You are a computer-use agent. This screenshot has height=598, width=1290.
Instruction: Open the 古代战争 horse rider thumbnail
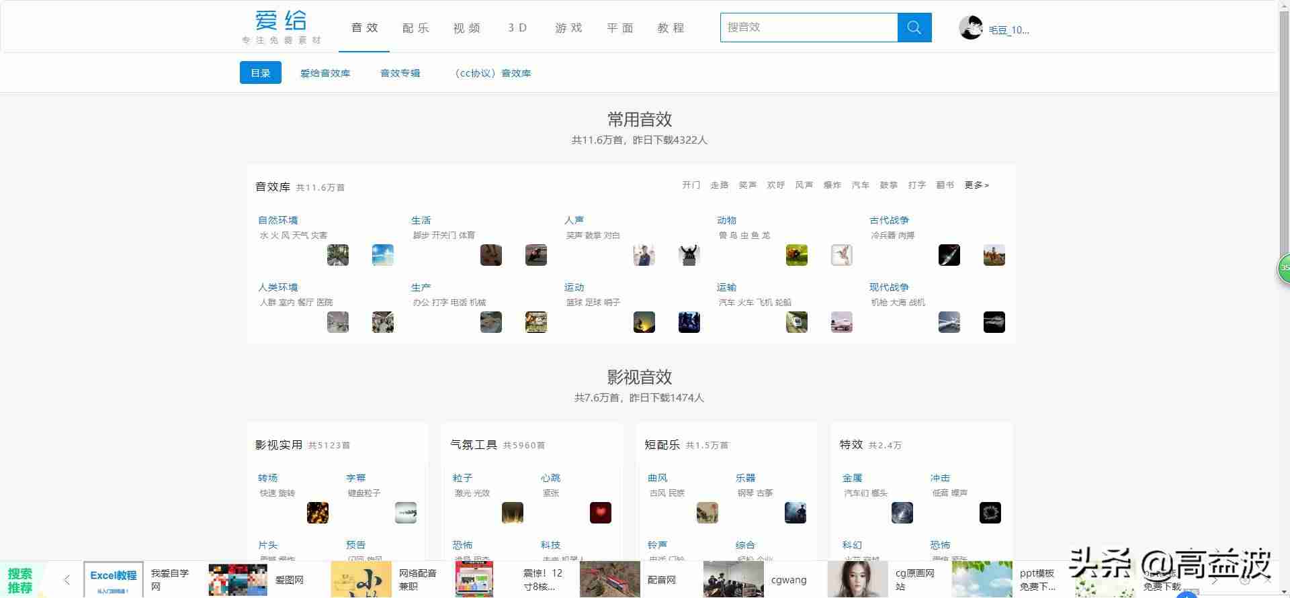994,255
